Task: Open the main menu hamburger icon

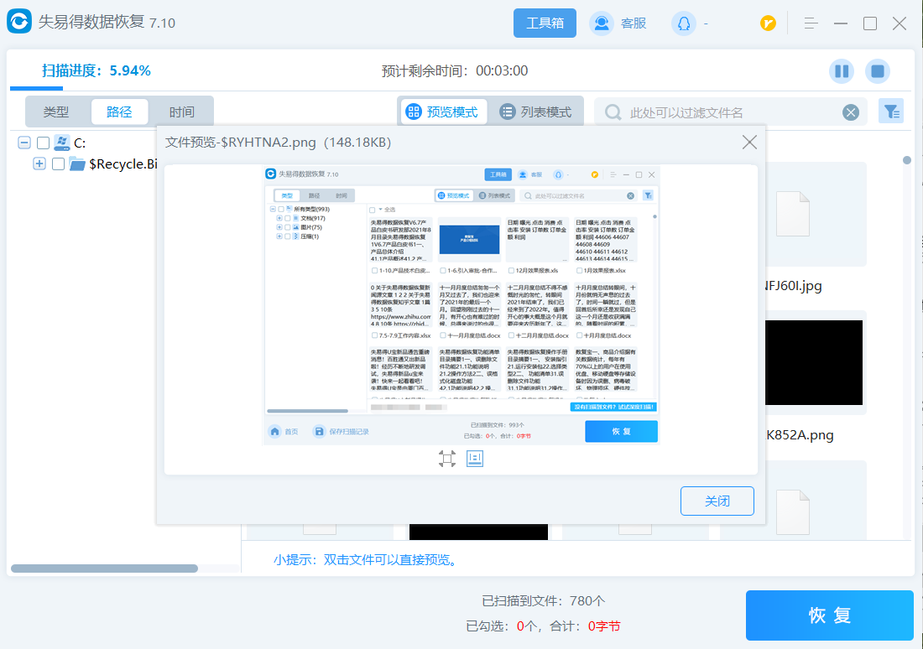Action: pyautogui.click(x=811, y=23)
